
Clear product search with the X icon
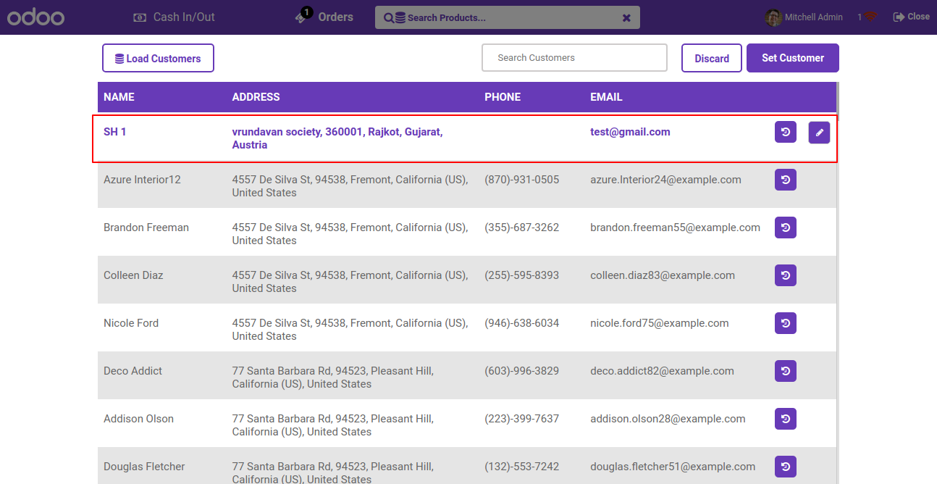[626, 17]
